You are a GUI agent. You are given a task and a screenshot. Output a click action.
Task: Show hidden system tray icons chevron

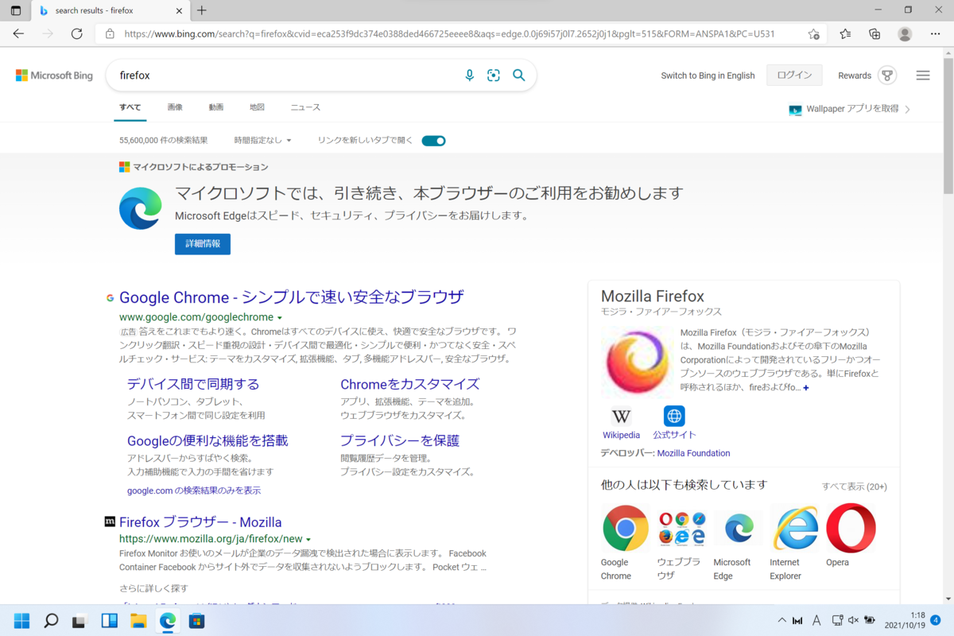tap(782, 620)
